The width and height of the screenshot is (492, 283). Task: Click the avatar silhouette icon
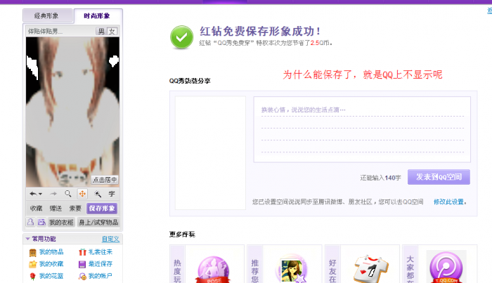tap(30, 222)
